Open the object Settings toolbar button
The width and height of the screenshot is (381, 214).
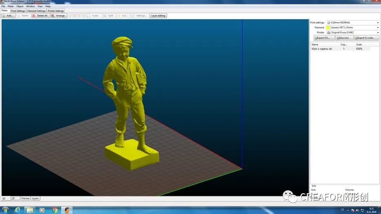point(139,15)
